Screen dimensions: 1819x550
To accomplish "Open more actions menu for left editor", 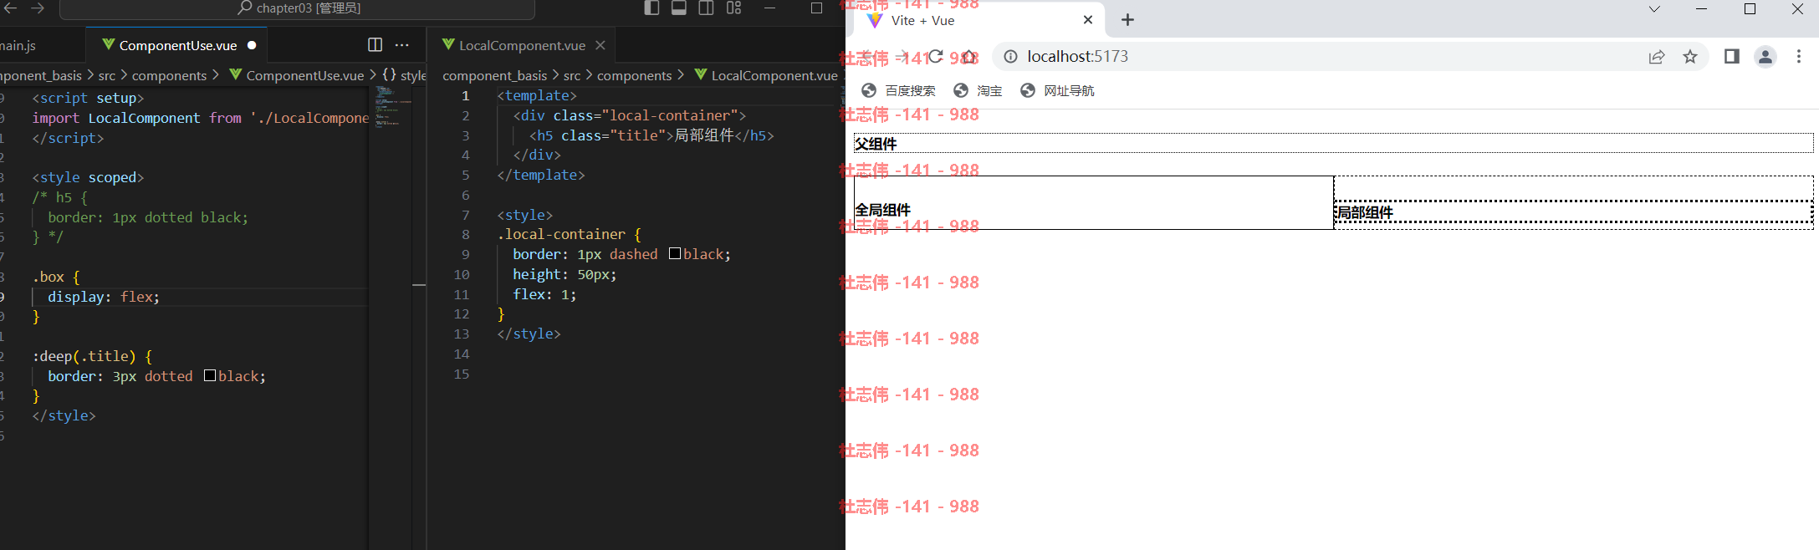I will pyautogui.click(x=402, y=45).
